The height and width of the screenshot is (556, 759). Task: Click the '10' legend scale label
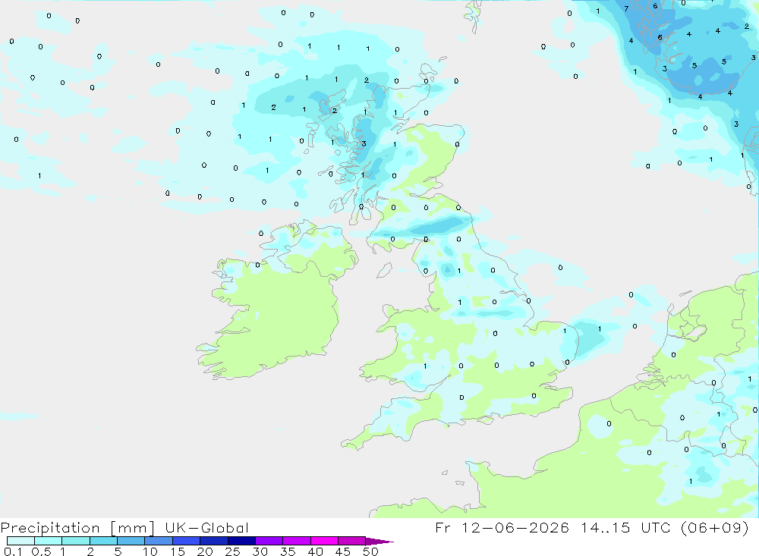click(150, 551)
